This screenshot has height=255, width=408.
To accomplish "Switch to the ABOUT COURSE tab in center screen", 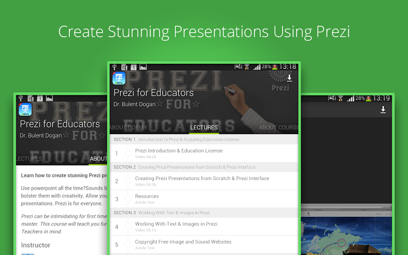I will tap(278, 127).
